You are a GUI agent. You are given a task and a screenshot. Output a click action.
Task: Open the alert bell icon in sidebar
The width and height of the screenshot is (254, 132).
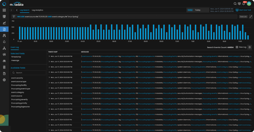(x=4, y=42)
